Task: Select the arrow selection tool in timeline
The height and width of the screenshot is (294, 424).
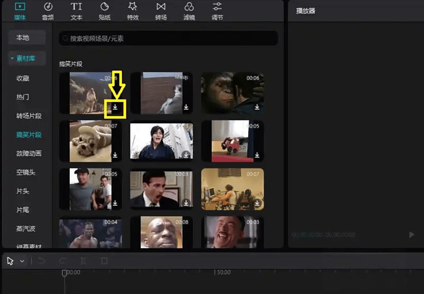Action: (10, 261)
